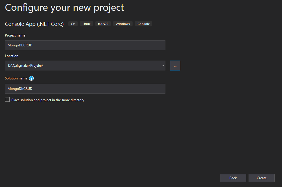Create the new project
282x187 pixels.
pos(261,178)
